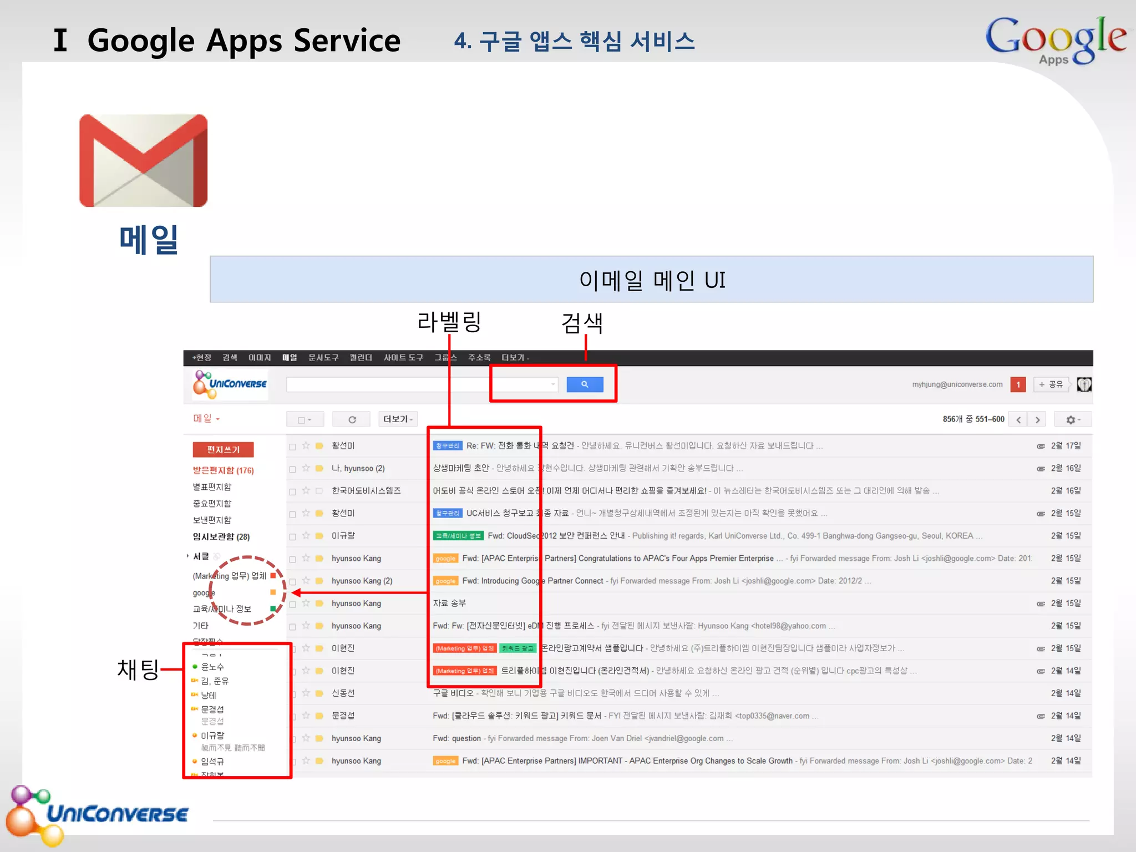Screen dimensions: 1136x852
Task: Click importance marker of 신동선 message
Action: click(x=319, y=693)
